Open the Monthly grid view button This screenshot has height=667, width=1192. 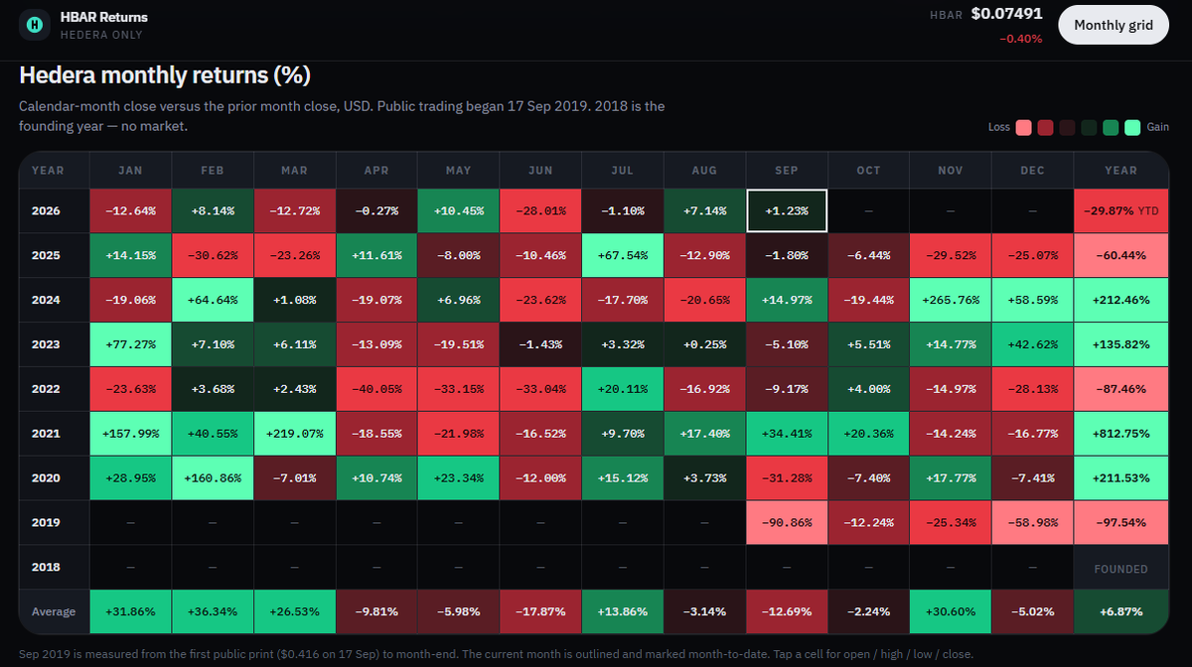(1114, 25)
